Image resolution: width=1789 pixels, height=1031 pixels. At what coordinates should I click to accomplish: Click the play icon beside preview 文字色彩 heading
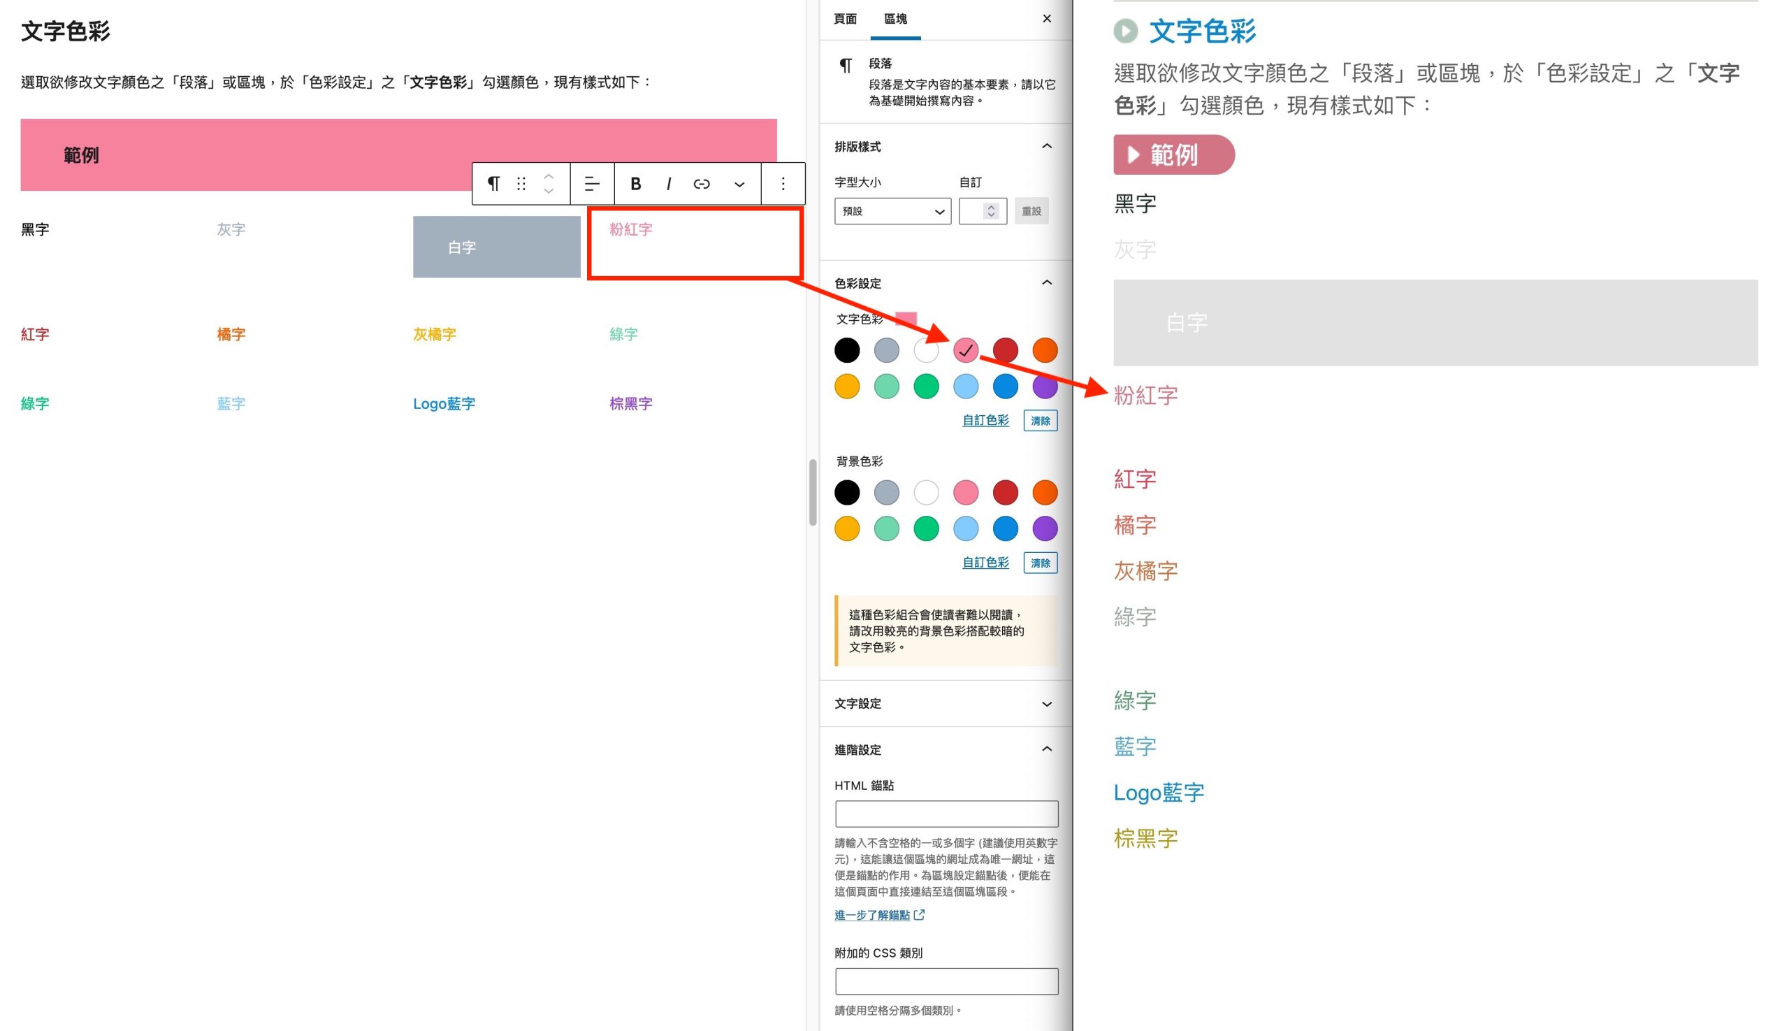[1126, 31]
